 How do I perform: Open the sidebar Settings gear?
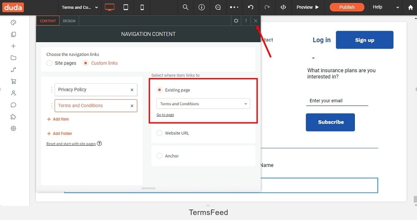pos(13,129)
